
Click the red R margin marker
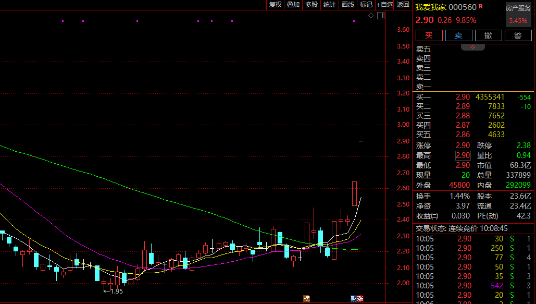point(481,6)
